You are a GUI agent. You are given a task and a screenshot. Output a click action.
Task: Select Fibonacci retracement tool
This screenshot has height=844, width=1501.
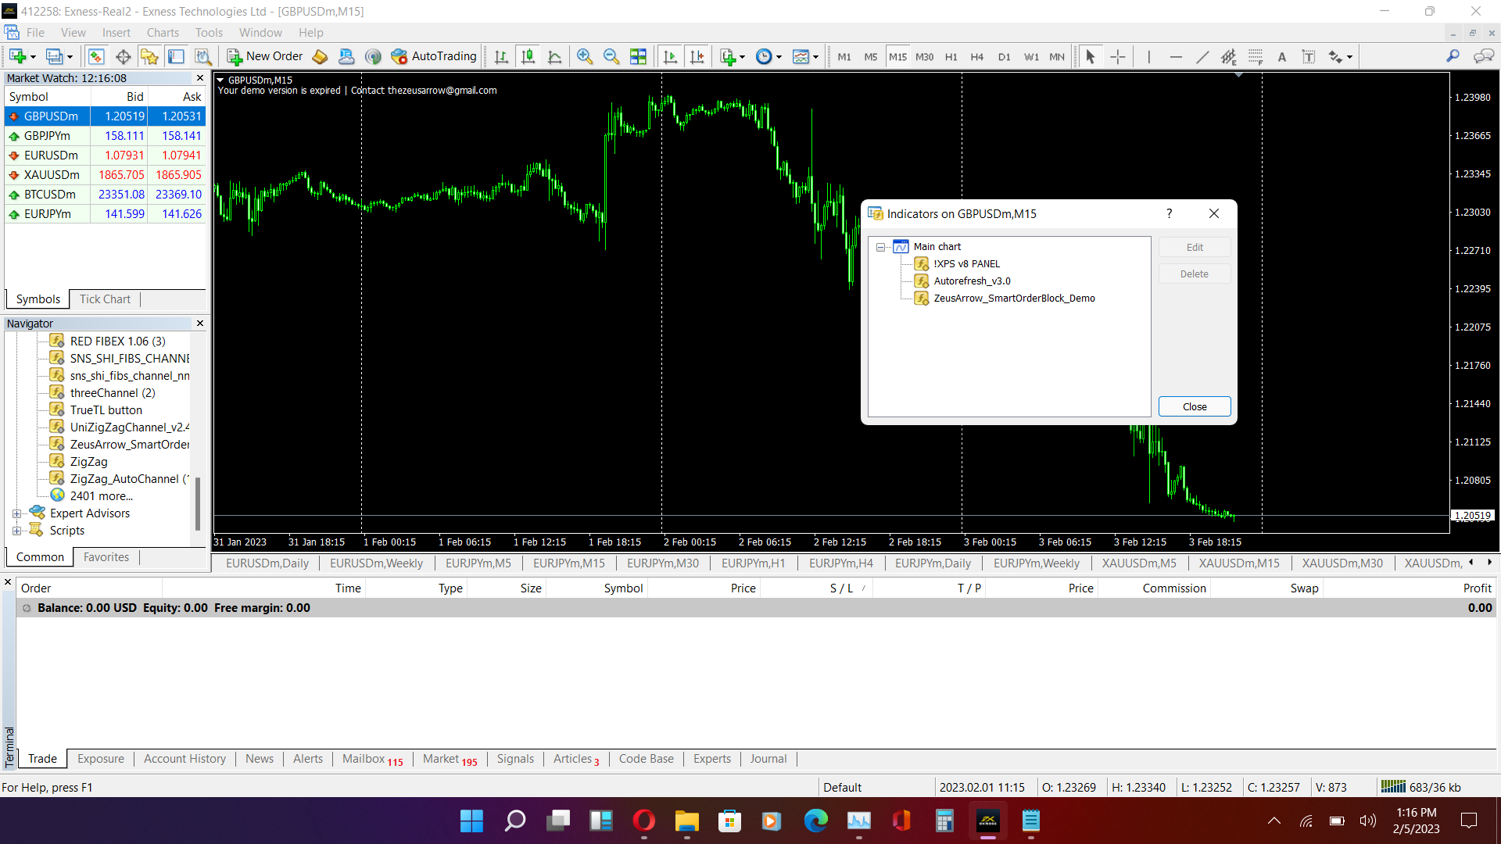pyautogui.click(x=1256, y=56)
